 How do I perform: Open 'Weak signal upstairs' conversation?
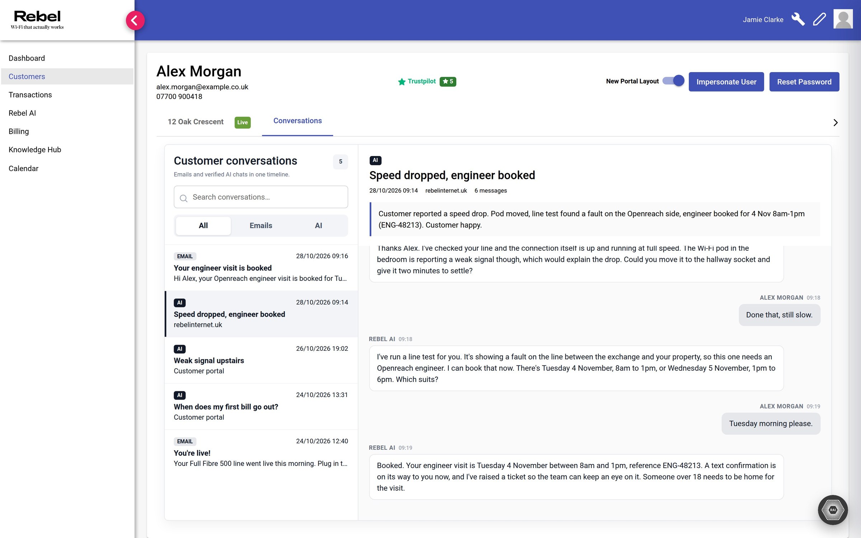click(261, 360)
